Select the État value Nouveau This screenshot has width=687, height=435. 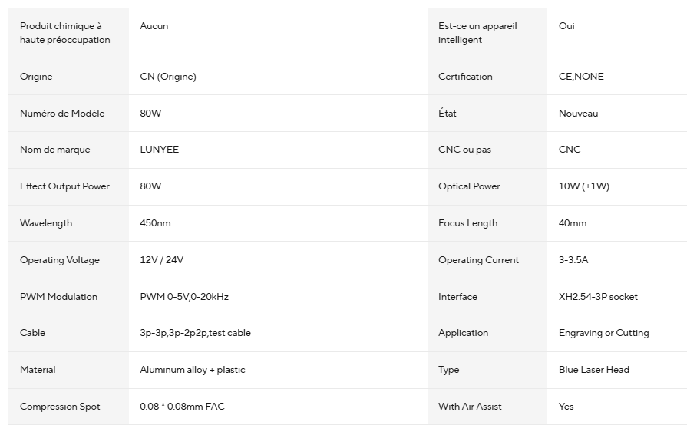578,114
